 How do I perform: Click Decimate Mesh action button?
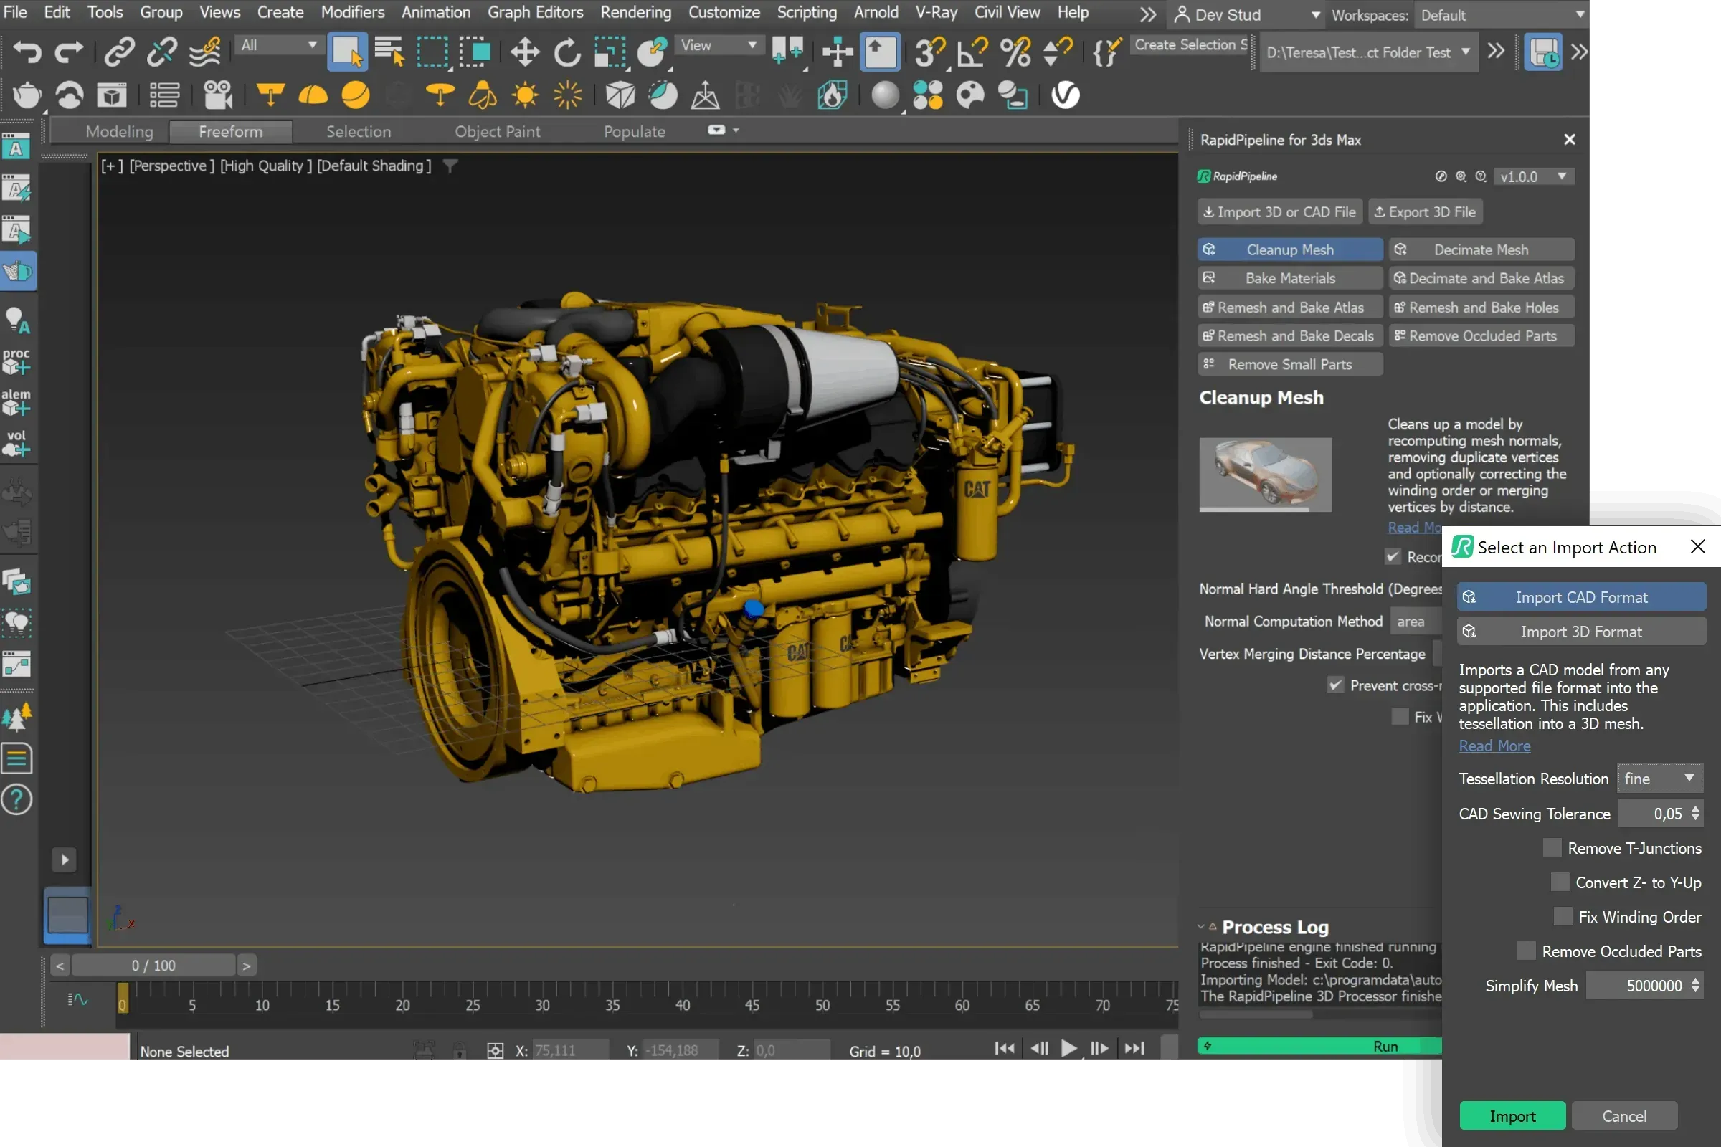pos(1481,249)
